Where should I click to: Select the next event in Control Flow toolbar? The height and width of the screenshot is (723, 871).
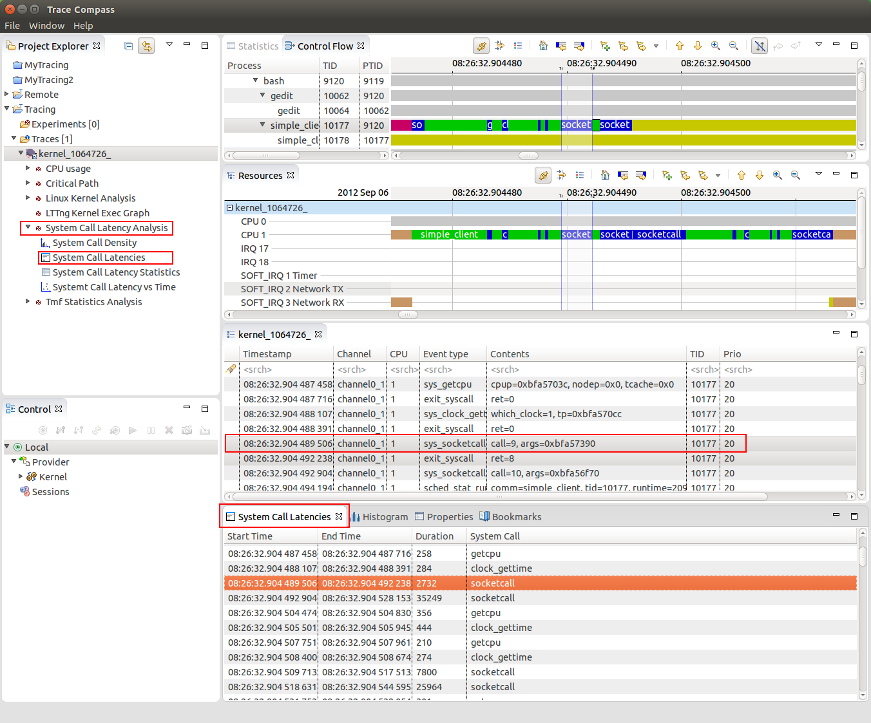click(x=579, y=46)
